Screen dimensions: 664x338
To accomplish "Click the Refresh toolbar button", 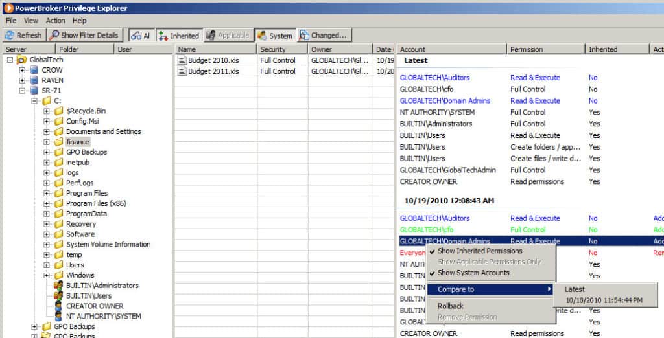I will click(23, 36).
